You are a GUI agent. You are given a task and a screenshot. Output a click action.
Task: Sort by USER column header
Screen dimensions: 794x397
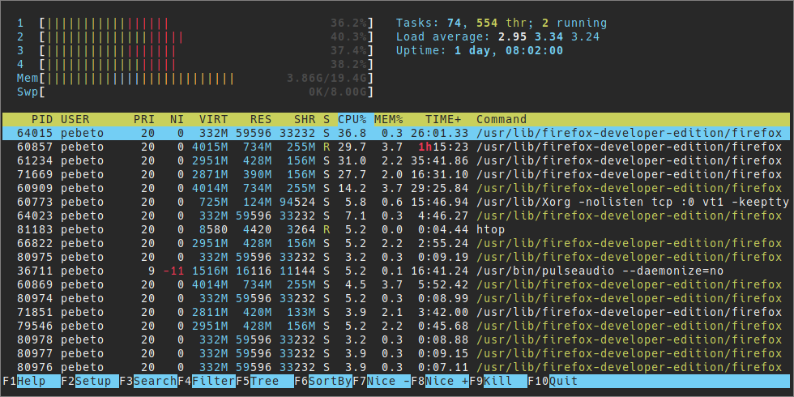point(75,120)
